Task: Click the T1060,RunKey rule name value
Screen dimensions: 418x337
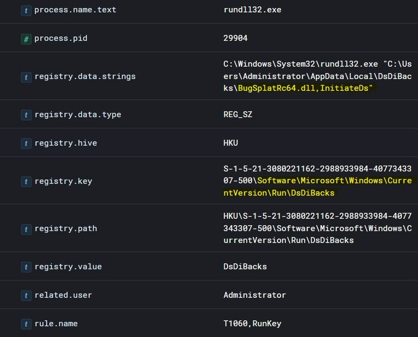Action: 252,324
